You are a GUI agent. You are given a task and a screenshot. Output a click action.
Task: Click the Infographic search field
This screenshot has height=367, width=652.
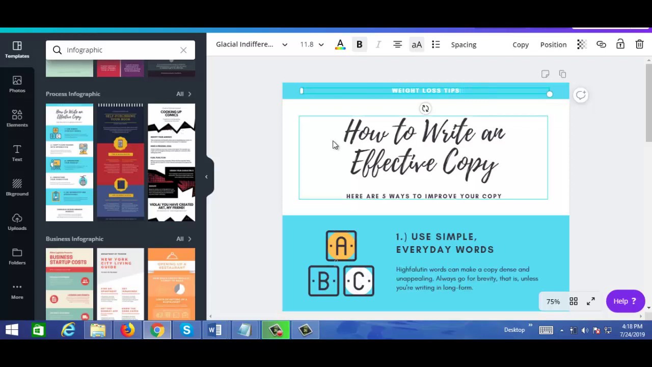point(120,50)
